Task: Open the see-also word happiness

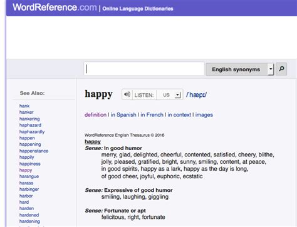Action: 30,164
